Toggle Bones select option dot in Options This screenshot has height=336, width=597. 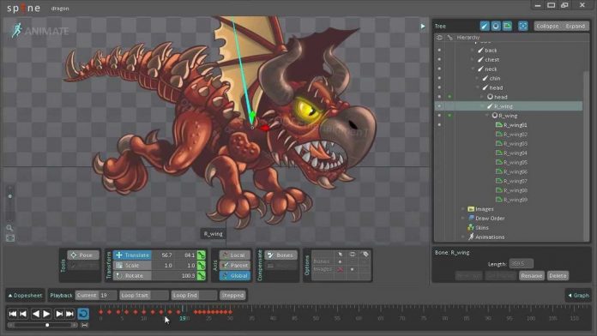340,261
